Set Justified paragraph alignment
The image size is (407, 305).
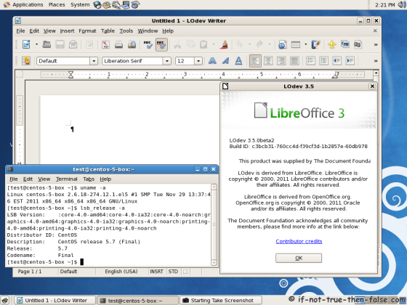(294, 61)
